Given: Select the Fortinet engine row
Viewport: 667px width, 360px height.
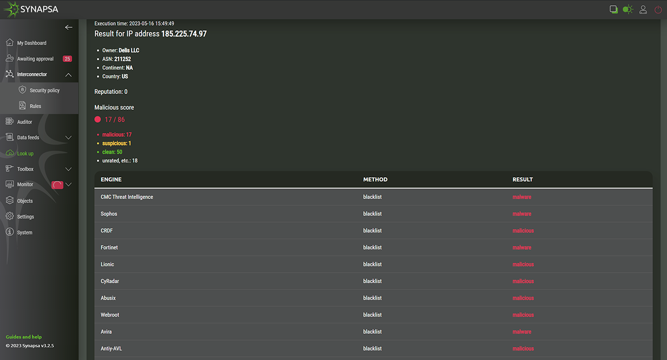Looking at the screenshot, I should point(373,247).
